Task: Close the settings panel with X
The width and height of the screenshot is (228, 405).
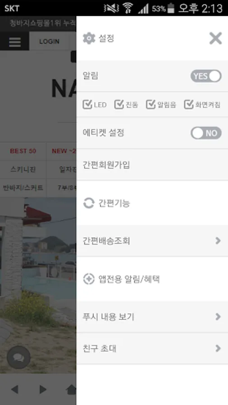Action: pyautogui.click(x=215, y=39)
